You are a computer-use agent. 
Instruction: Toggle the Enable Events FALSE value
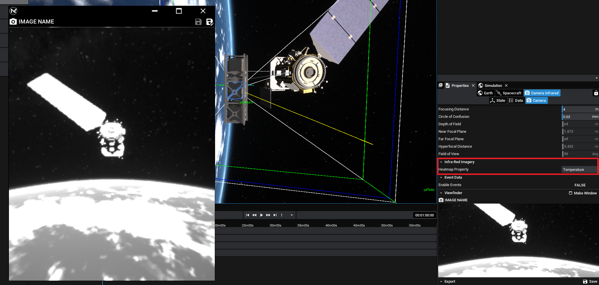point(580,185)
